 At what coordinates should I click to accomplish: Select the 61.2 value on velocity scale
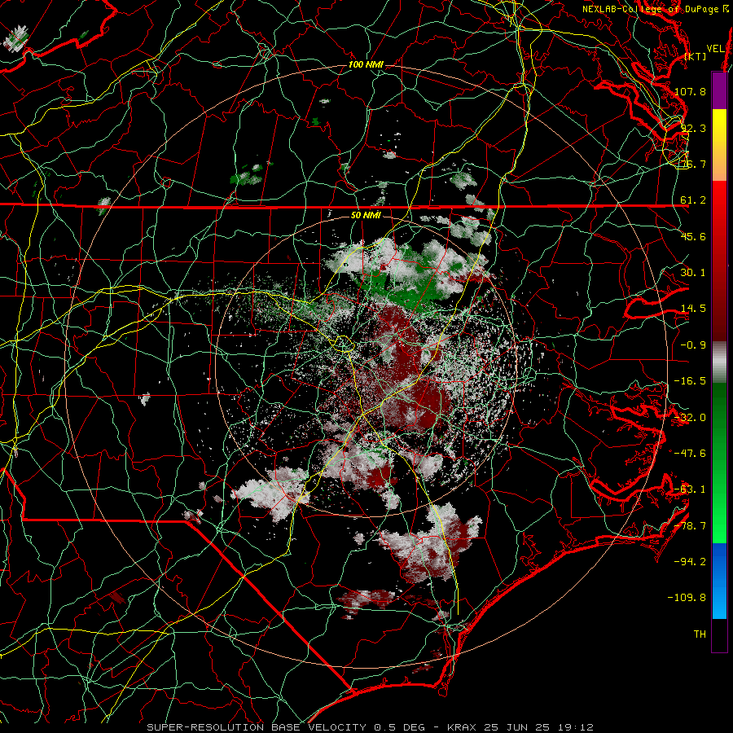click(x=693, y=200)
